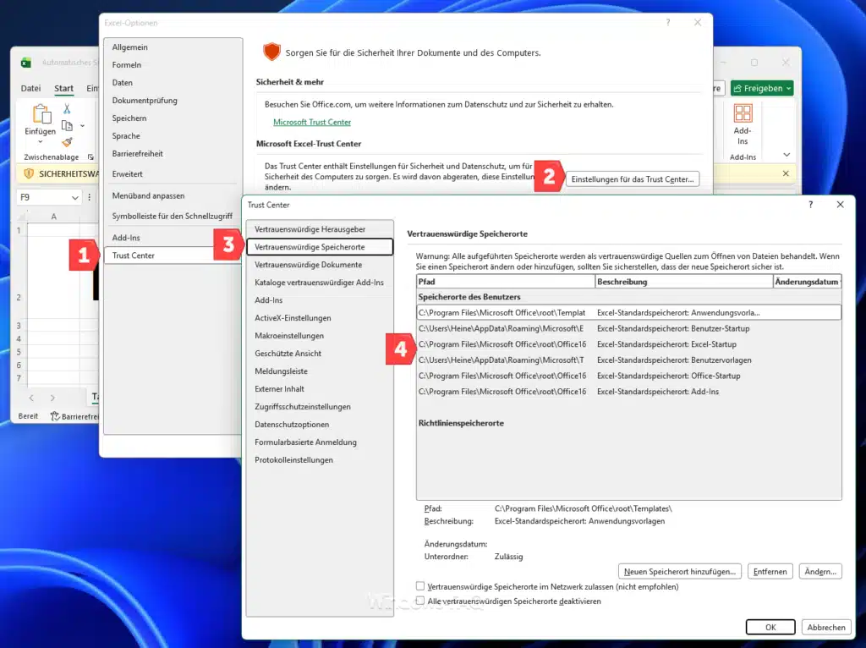Viewport: 866px width, 648px height.
Task: Open help via the Trust Center question mark
Action: (x=809, y=205)
